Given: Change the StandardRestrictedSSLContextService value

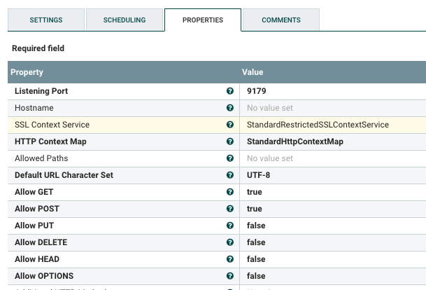Looking at the screenshot, I should [318, 125].
